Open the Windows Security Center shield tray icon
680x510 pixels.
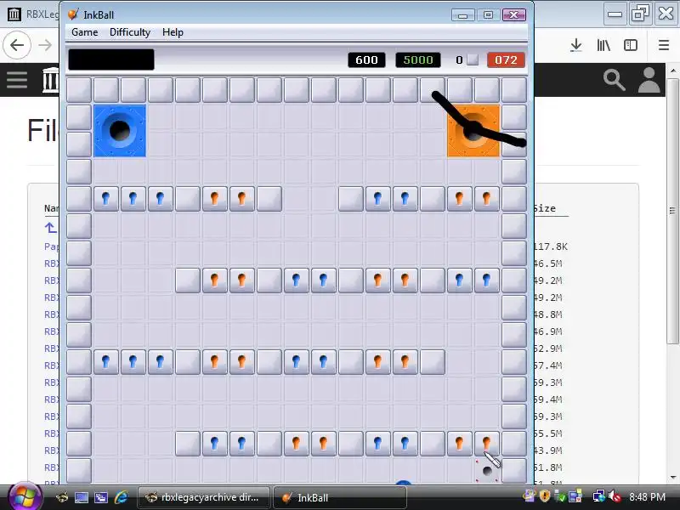point(545,496)
